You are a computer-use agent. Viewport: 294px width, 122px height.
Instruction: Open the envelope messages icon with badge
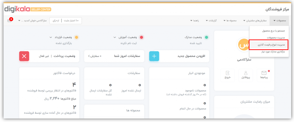tap(9, 20)
